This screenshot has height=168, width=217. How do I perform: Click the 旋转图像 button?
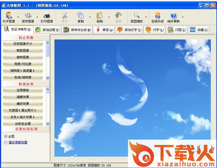coord(23,57)
